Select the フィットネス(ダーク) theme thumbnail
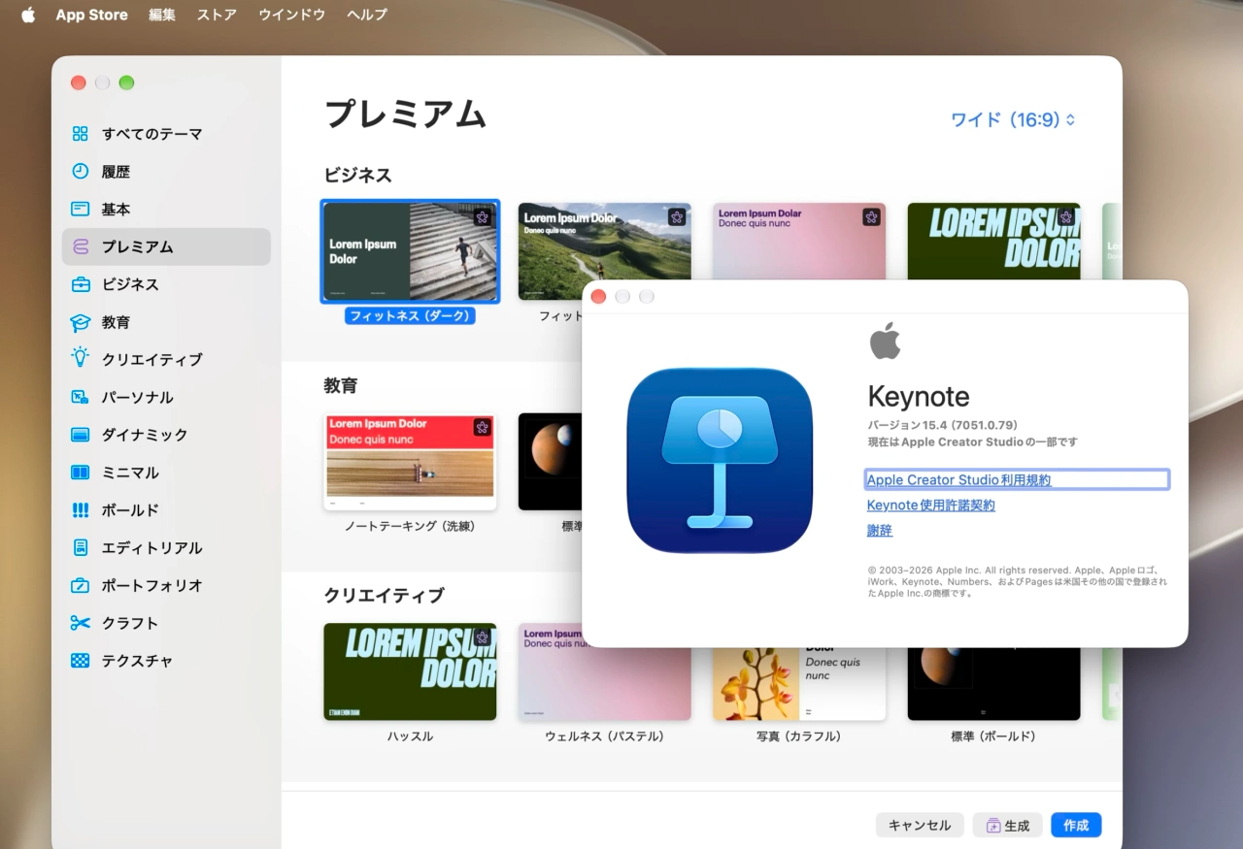The height and width of the screenshot is (849, 1243). tap(410, 251)
